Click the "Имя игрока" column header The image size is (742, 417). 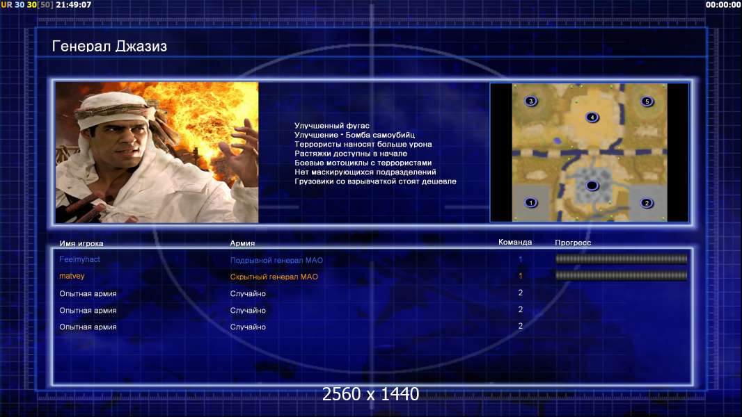coord(81,244)
